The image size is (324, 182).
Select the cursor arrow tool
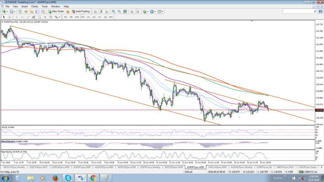(4, 17)
